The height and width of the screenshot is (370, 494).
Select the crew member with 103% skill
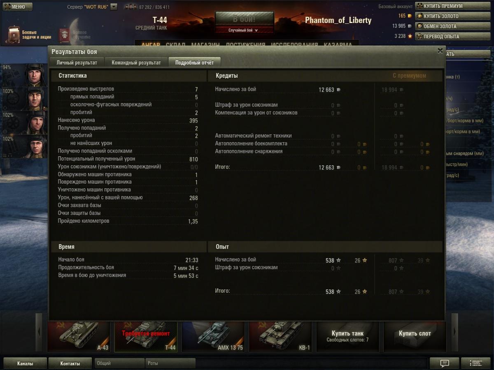point(25,99)
